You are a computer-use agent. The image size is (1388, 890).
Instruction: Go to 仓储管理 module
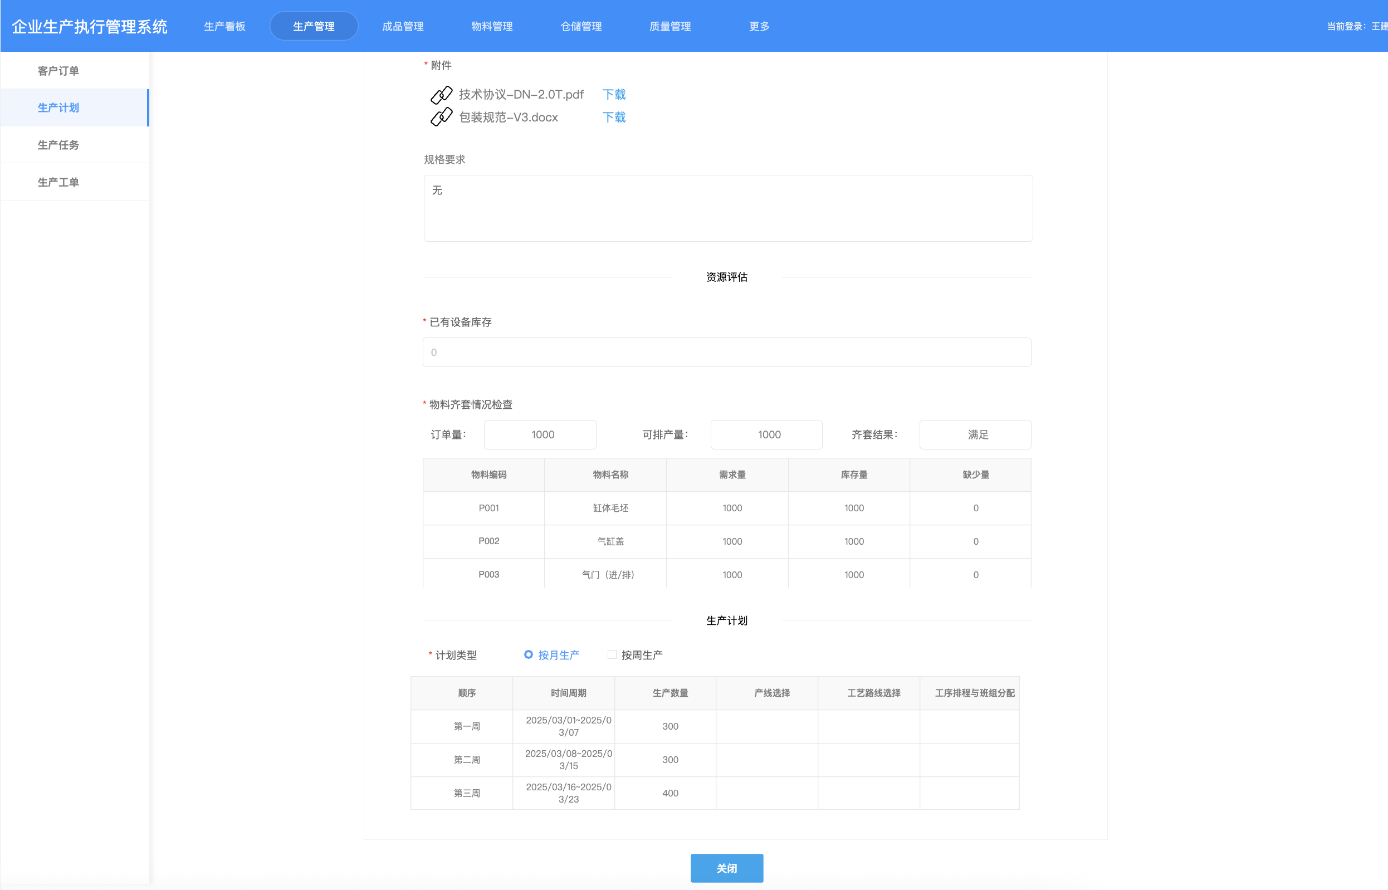pyautogui.click(x=581, y=27)
